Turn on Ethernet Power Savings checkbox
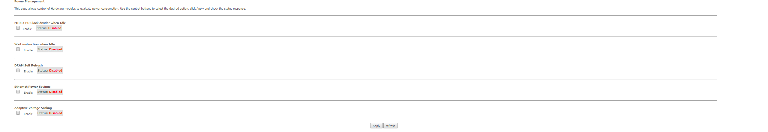 coord(18,92)
